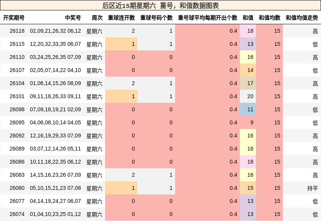This screenshot has height=221, width=321.
Task: Select the 和值 column header
Action: point(248,18)
